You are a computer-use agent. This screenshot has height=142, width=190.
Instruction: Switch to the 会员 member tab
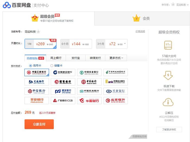[142, 18]
